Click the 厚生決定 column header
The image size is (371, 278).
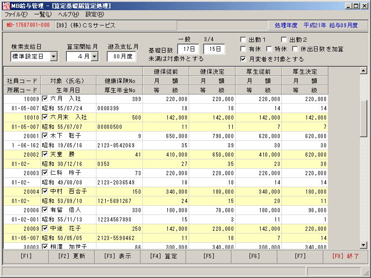(305, 71)
